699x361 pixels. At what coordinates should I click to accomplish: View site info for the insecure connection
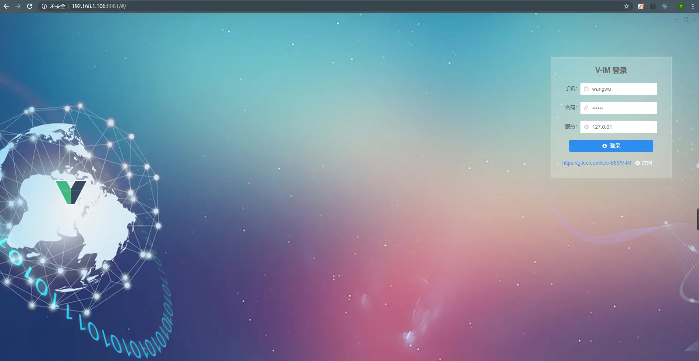click(x=53, y=6)
